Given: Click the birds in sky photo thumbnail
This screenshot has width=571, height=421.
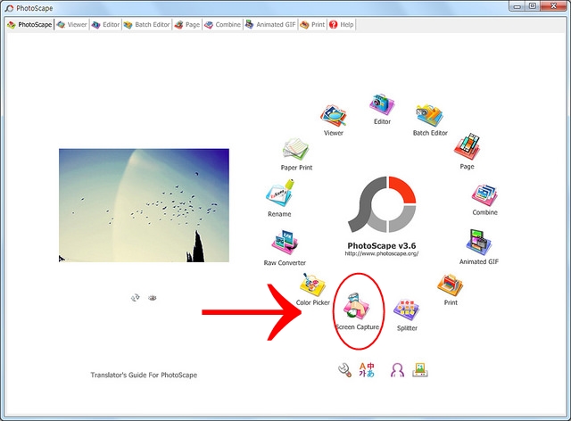Looking at the screenshot, I should click(x=144, y=205).
